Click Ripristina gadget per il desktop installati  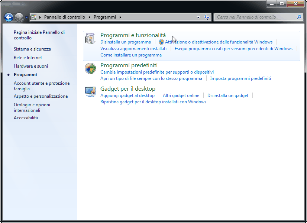click(x=153, y=102)
